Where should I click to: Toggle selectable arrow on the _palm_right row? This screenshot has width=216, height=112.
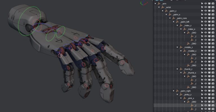(202, 91)
